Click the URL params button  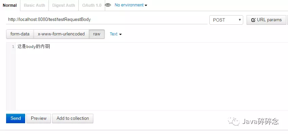coord(266,20)
